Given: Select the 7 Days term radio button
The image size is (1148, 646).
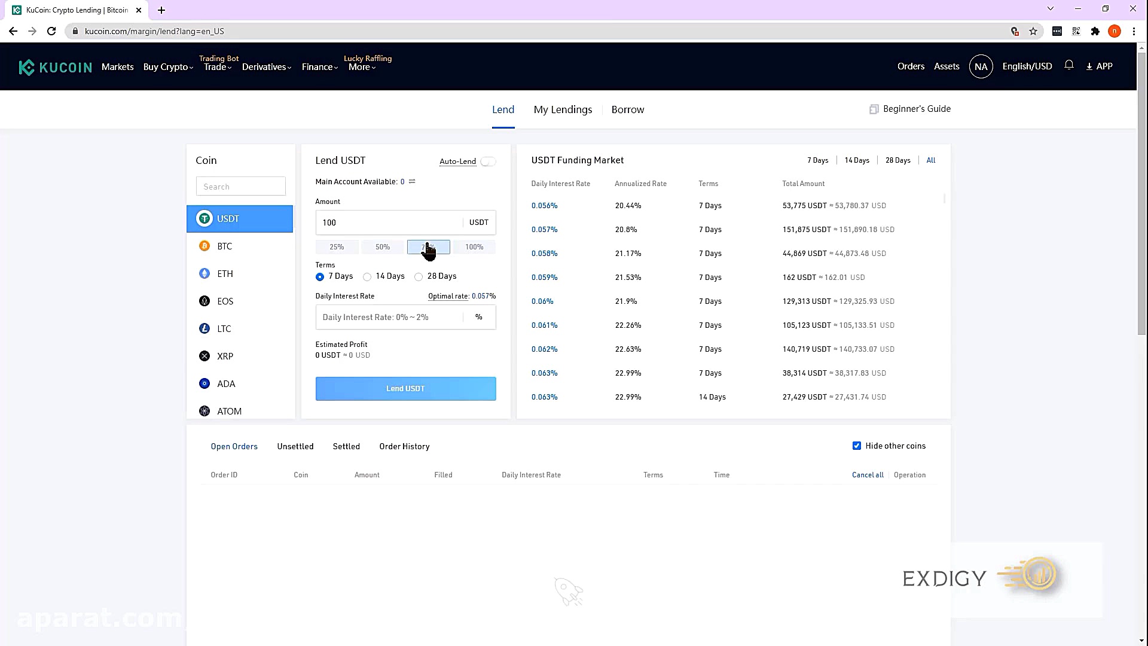Looking at the screenshot, I should click(x=320, y=276).
